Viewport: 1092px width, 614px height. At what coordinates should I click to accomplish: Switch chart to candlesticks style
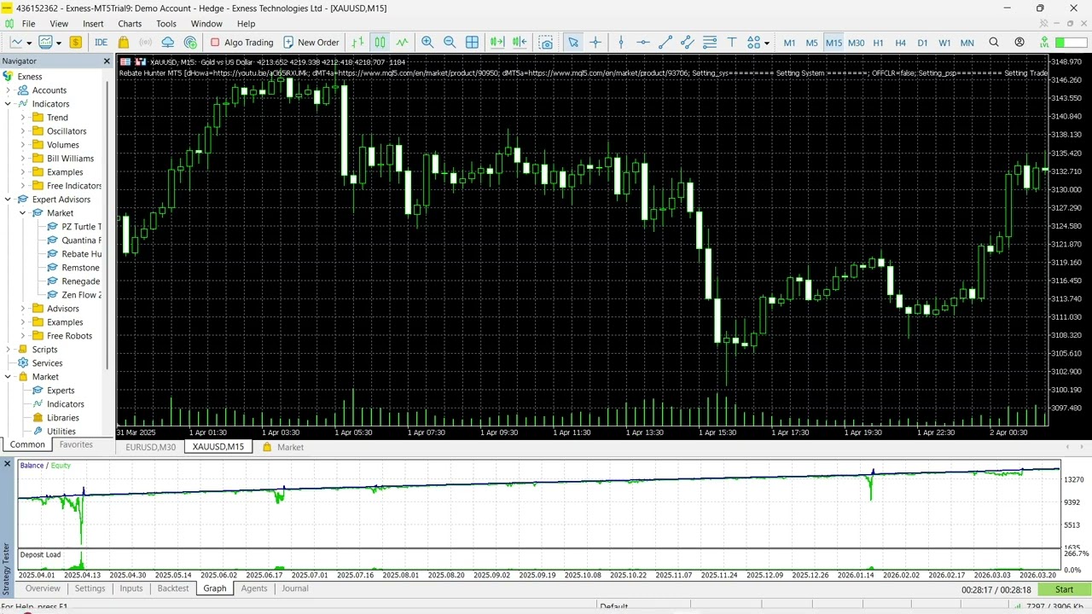click(380, 42)
